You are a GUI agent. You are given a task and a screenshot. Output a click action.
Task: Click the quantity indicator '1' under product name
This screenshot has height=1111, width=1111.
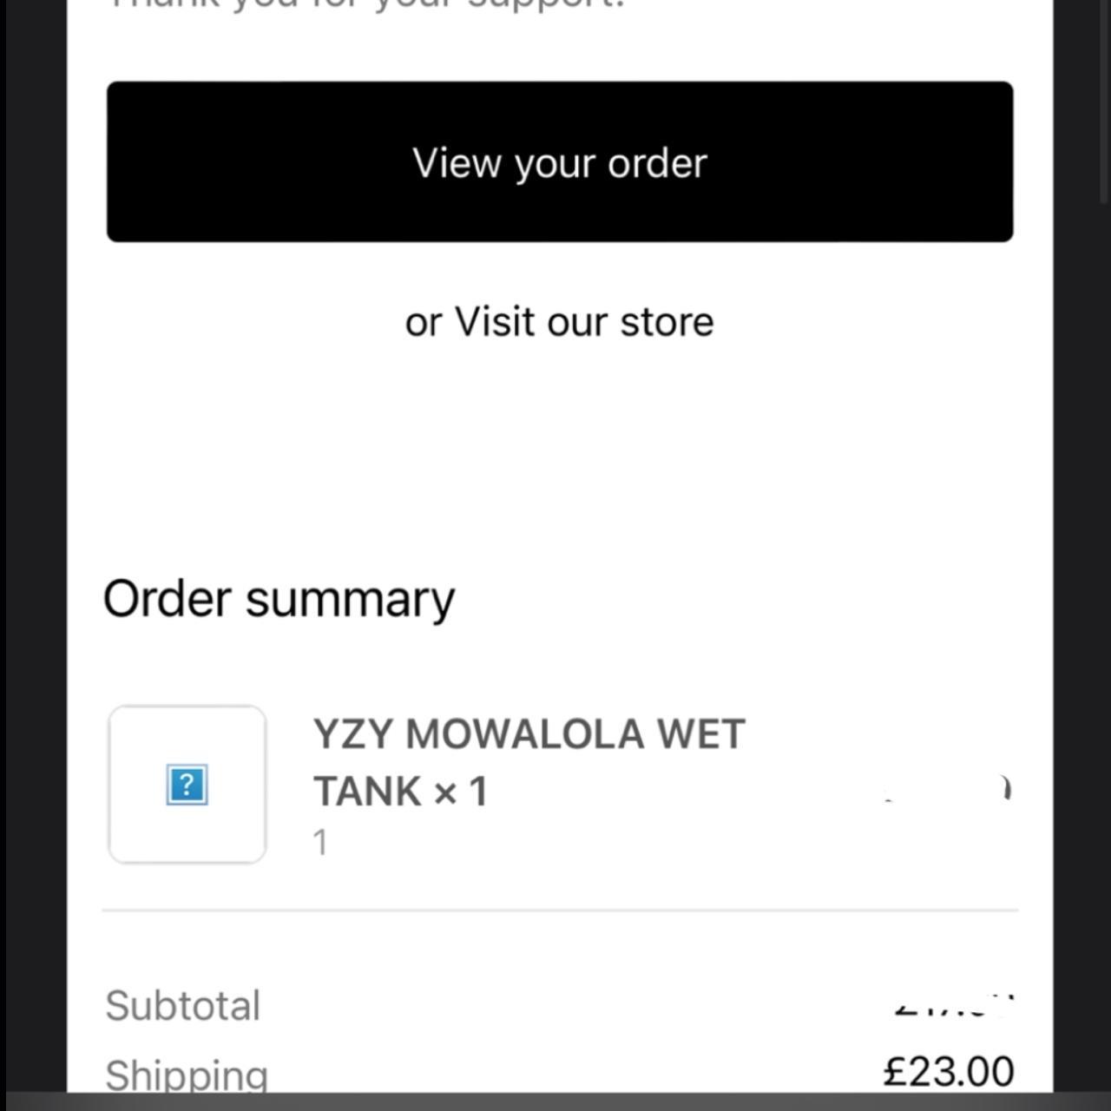[x=320, y=841]
